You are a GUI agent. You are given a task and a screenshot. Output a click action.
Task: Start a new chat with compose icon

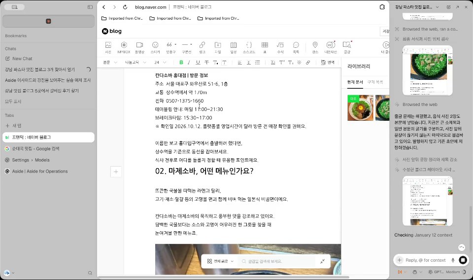click(448, 7)
